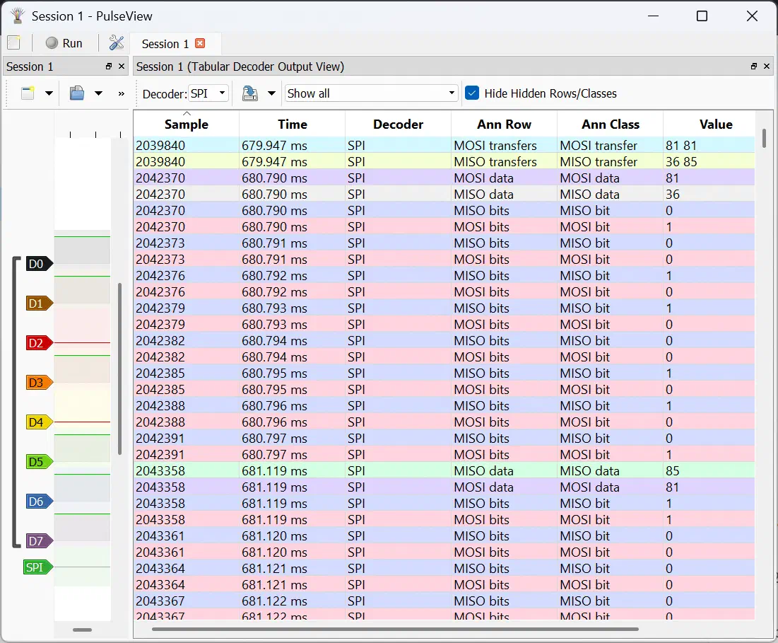
Task: Toggle the Hide Hidden Rows/Classes checkbox
Action: click(472, 93)
